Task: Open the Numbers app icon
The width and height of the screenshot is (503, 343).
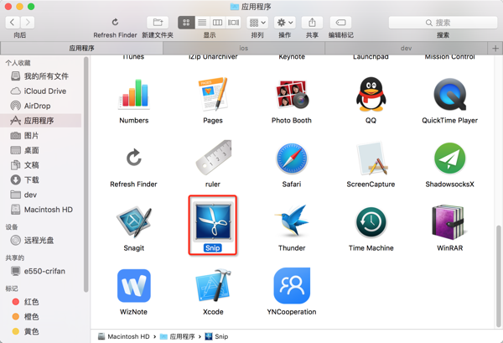Action: (x=134, y=93)
